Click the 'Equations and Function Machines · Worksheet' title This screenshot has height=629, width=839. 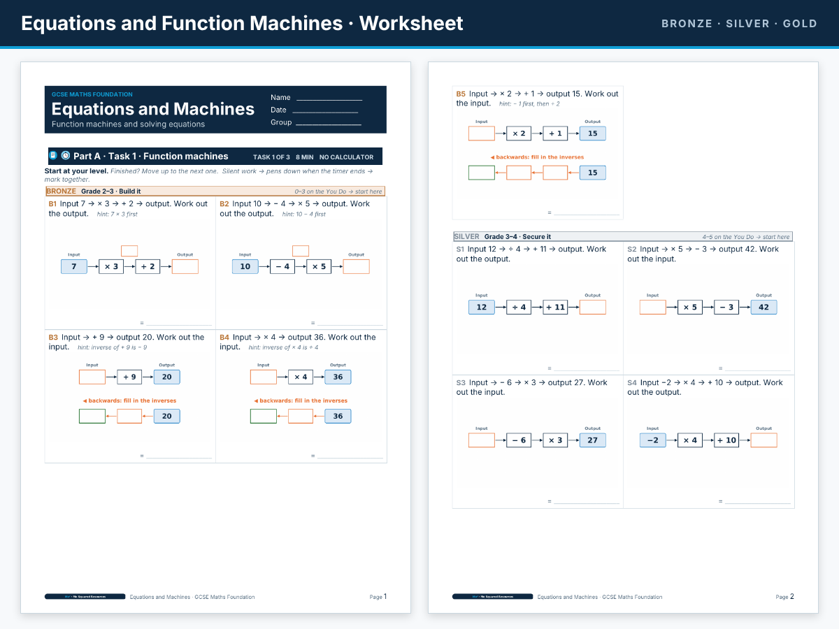[x=242, y=23]
